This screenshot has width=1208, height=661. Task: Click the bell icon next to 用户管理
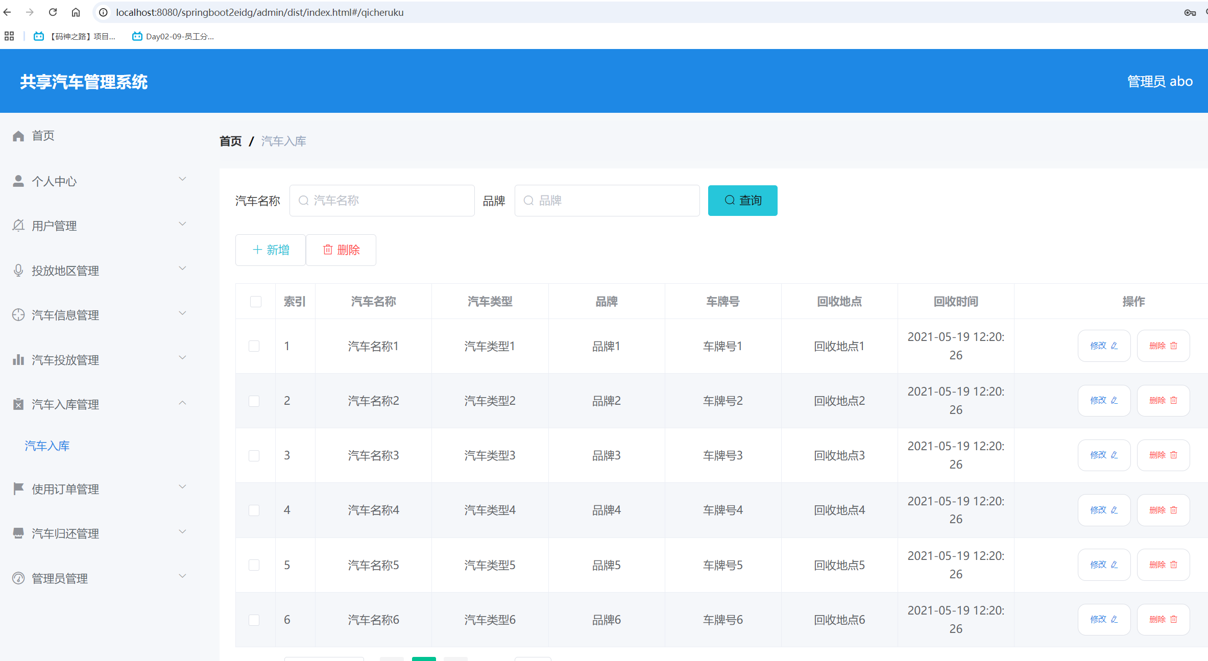point(18,226)
